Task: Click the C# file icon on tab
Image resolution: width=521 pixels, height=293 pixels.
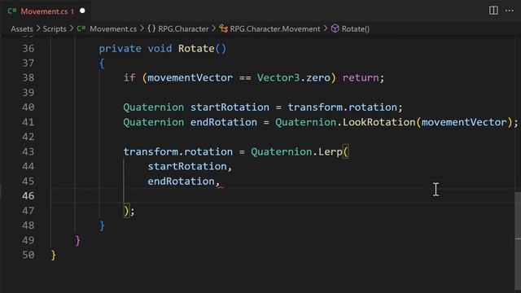Action: coord(12,11)
